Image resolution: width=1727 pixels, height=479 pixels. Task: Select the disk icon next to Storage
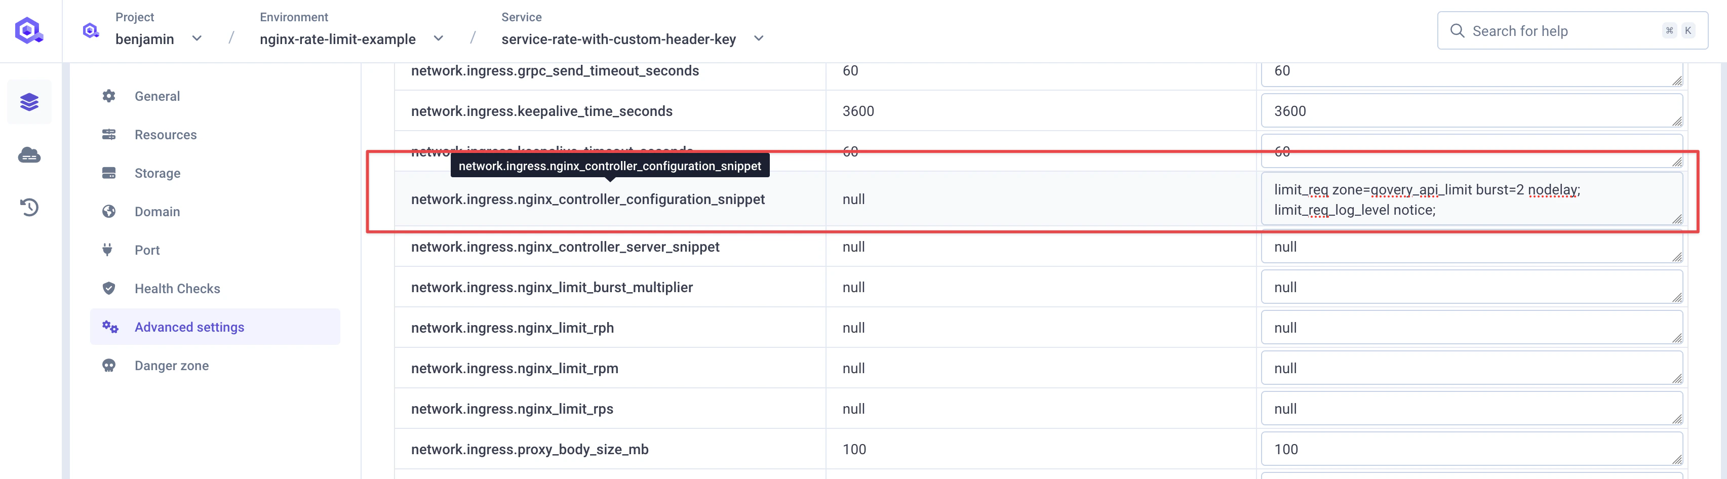(109, 173)
